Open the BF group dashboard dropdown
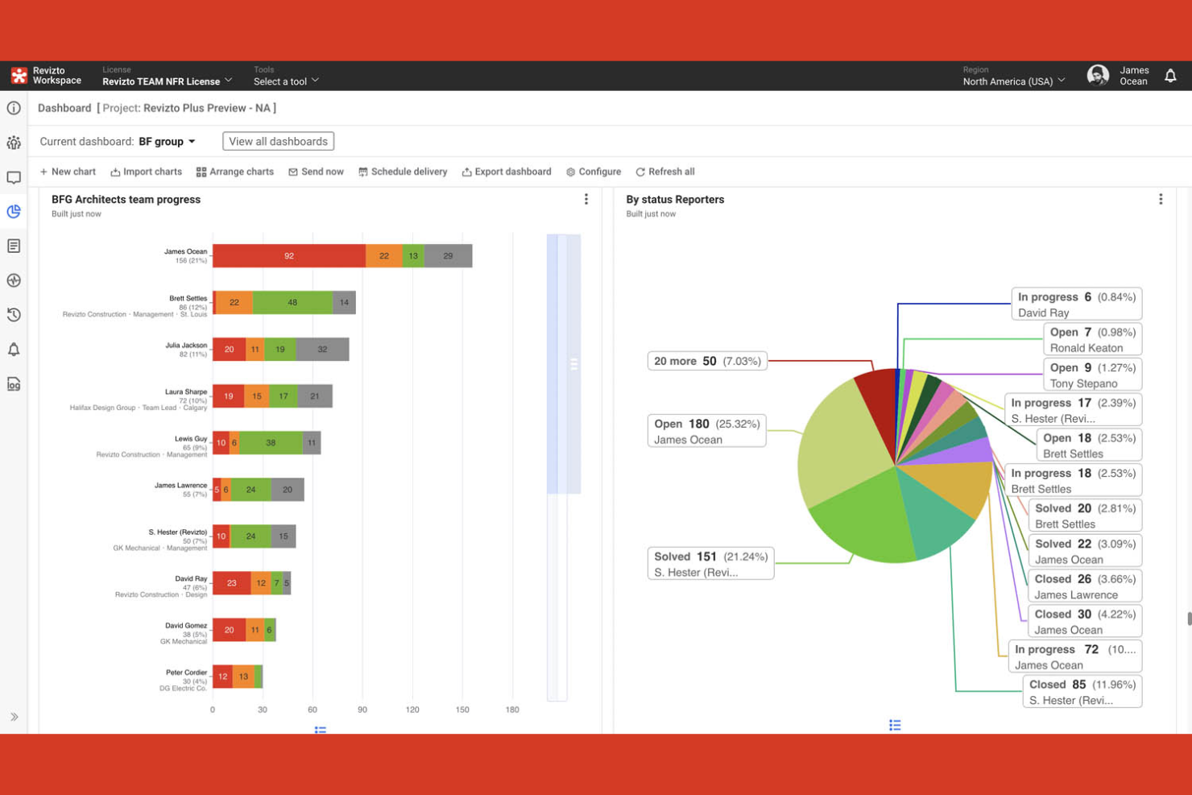1192x795 pixels. [x=167, y=142]
